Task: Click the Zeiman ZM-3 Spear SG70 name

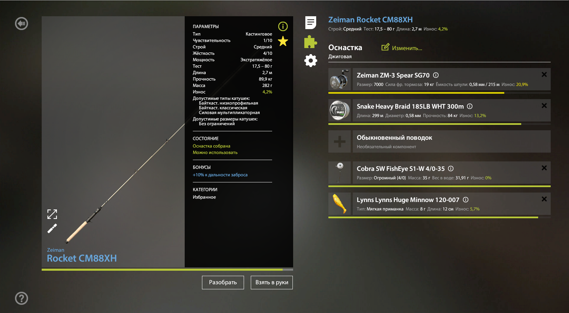Action: [x=393, y=75]
